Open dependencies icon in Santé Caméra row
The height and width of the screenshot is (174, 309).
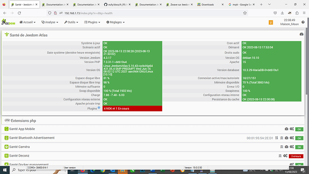coord(286,147)
